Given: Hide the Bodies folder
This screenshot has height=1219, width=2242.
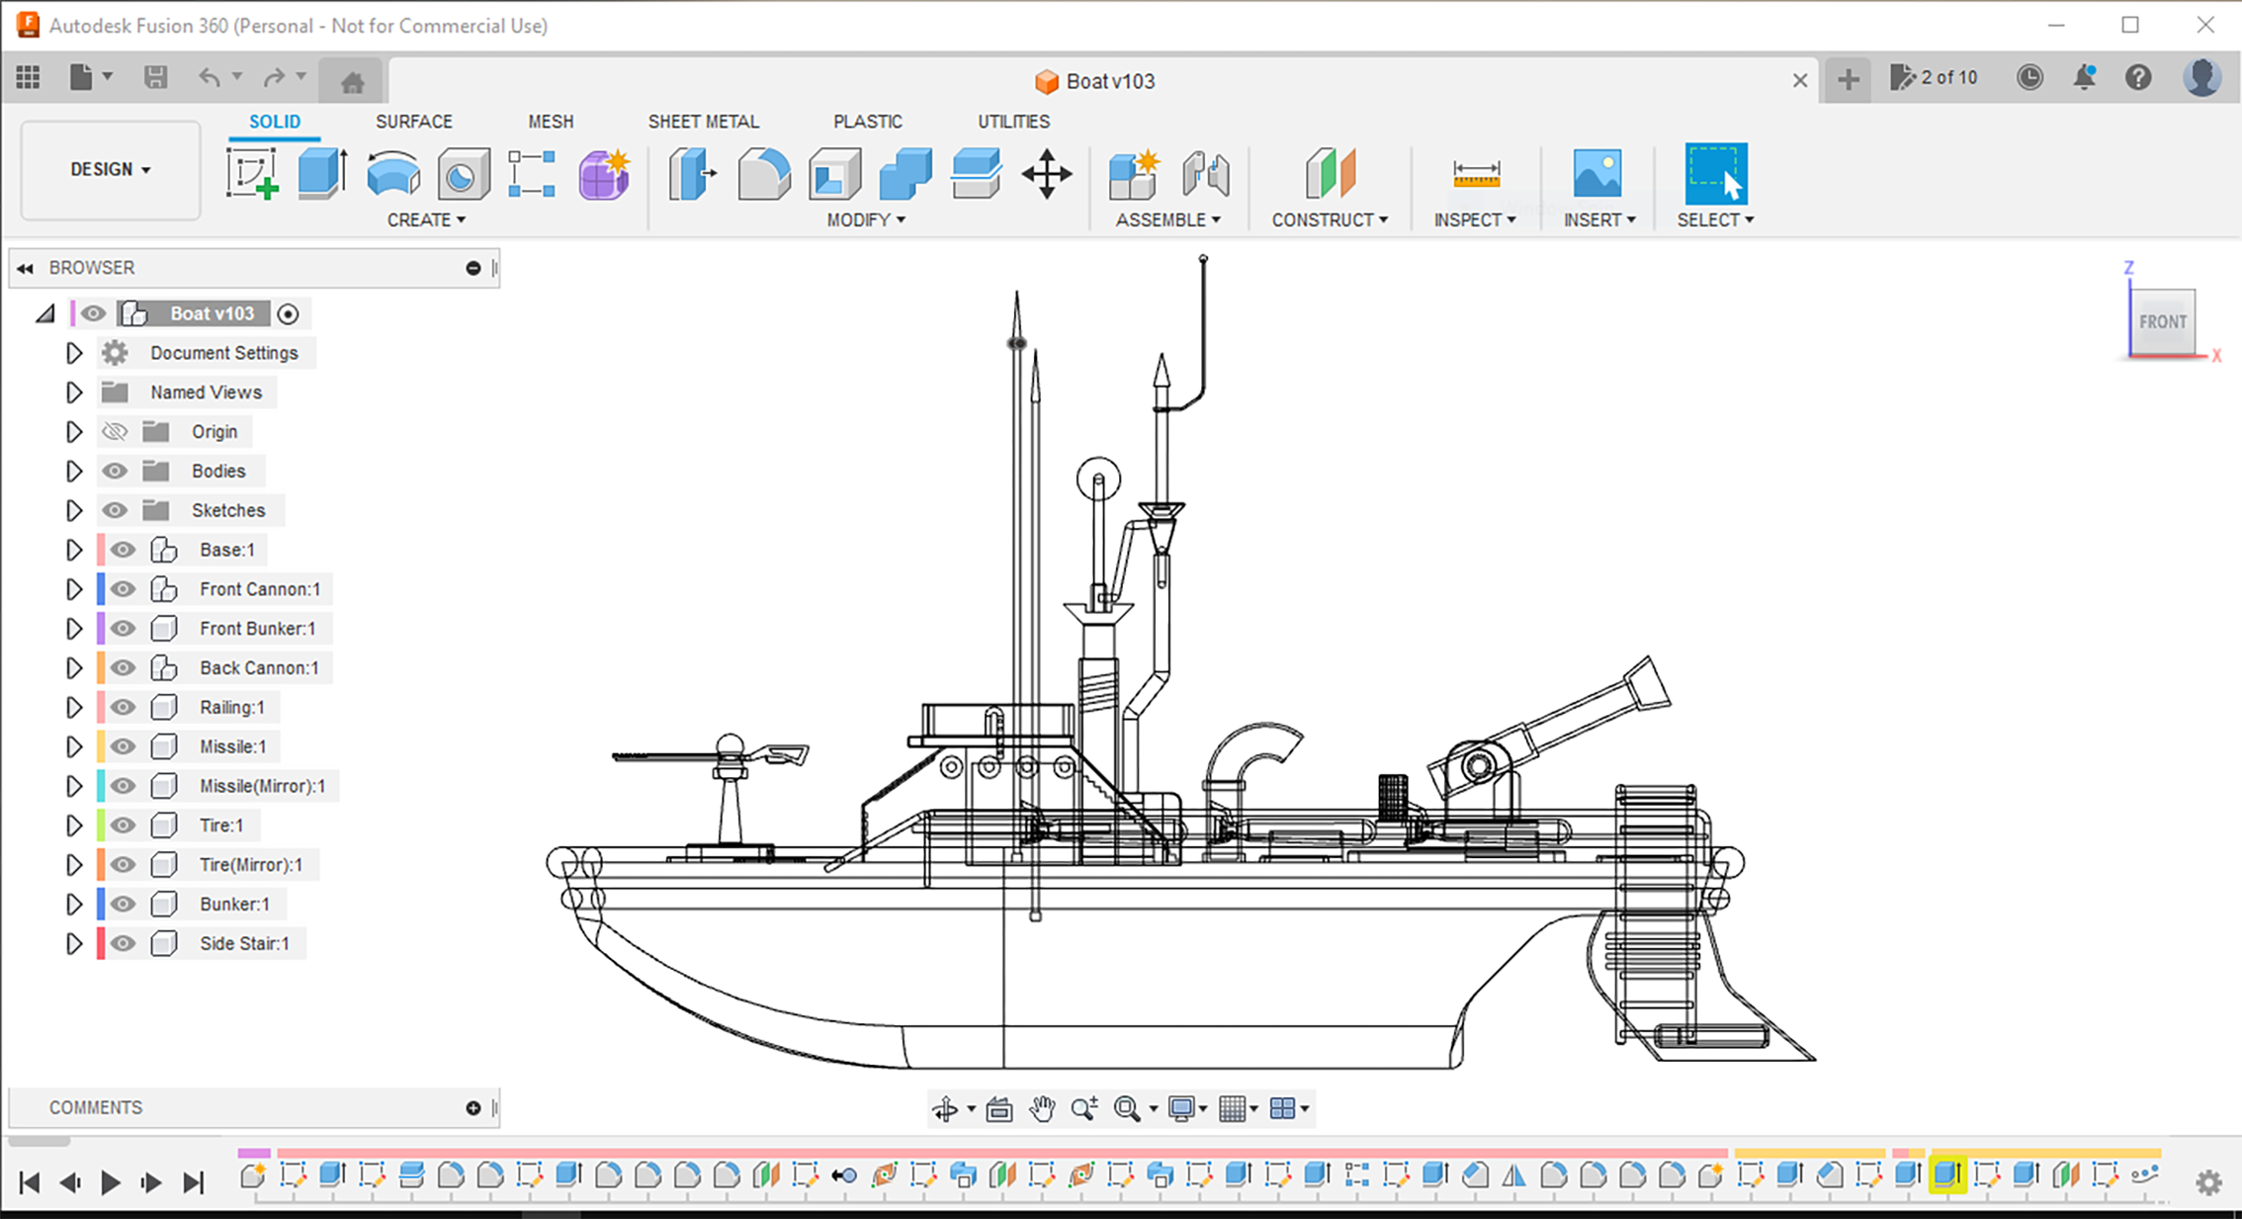Looking at the screenshot, I should click(115, 471).
